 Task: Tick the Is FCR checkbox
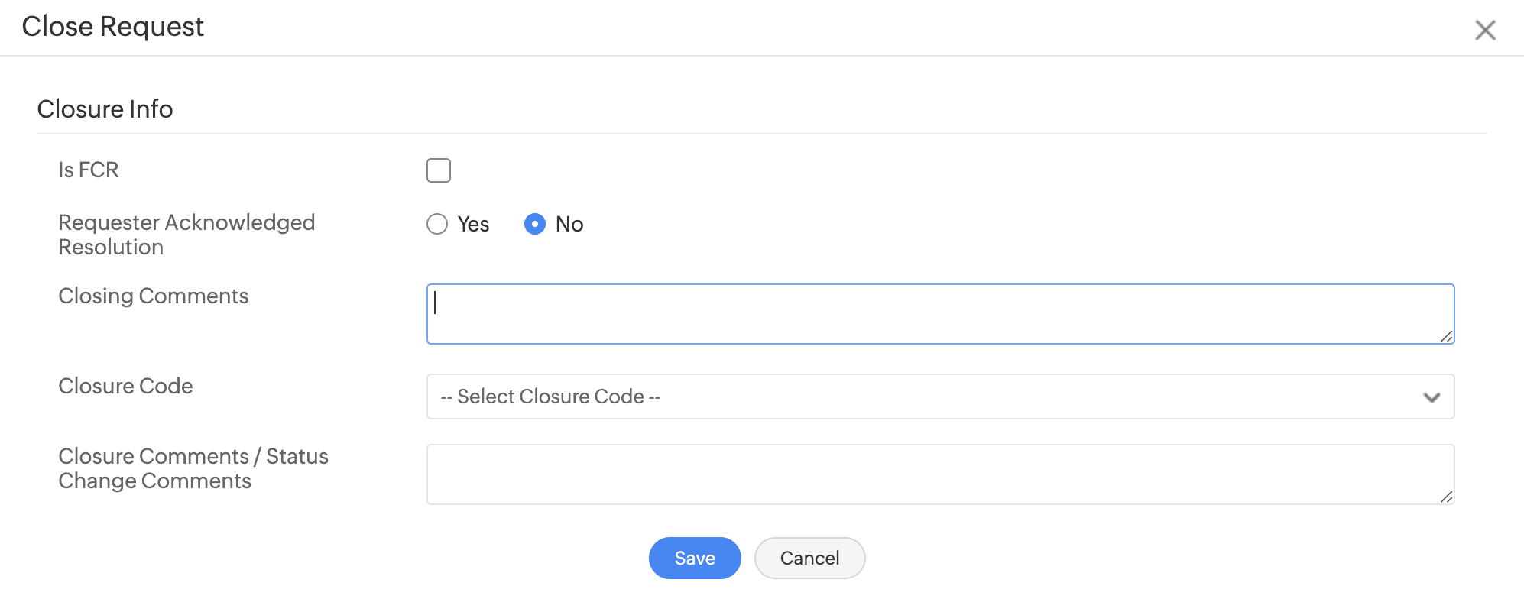click(x=439, y=170)
